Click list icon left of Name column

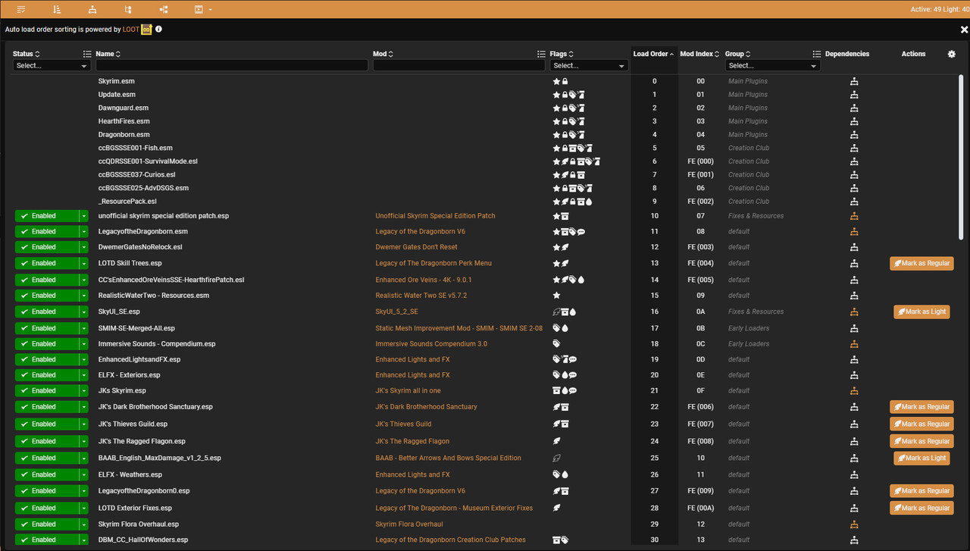[x=87, y=54]
